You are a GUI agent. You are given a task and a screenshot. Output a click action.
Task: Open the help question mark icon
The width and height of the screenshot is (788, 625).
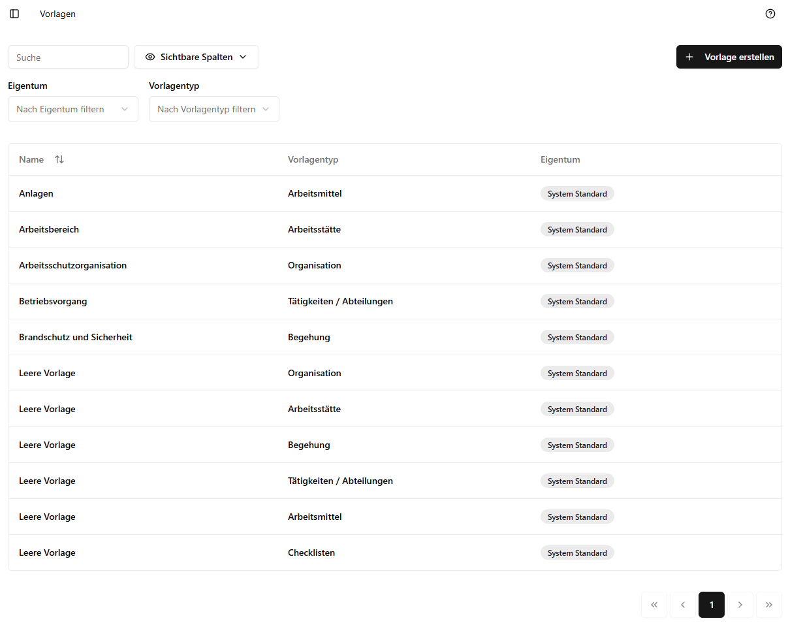(770, 14)
